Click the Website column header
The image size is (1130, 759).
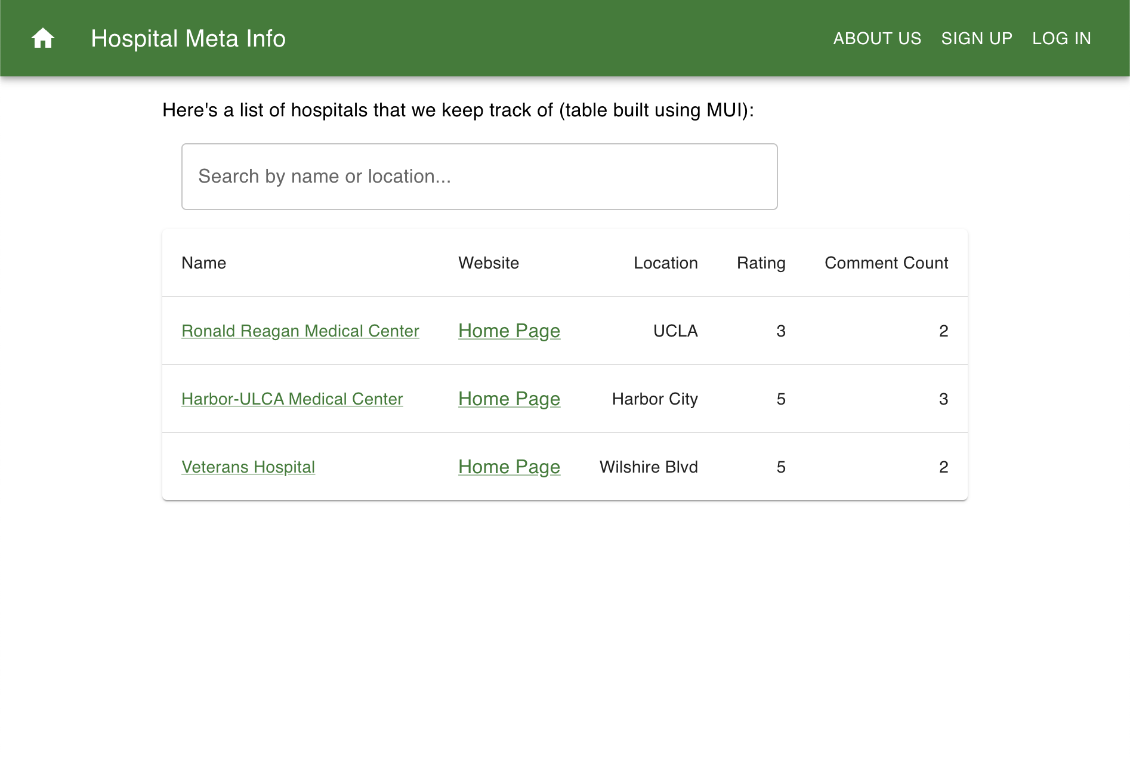(489, 263)
